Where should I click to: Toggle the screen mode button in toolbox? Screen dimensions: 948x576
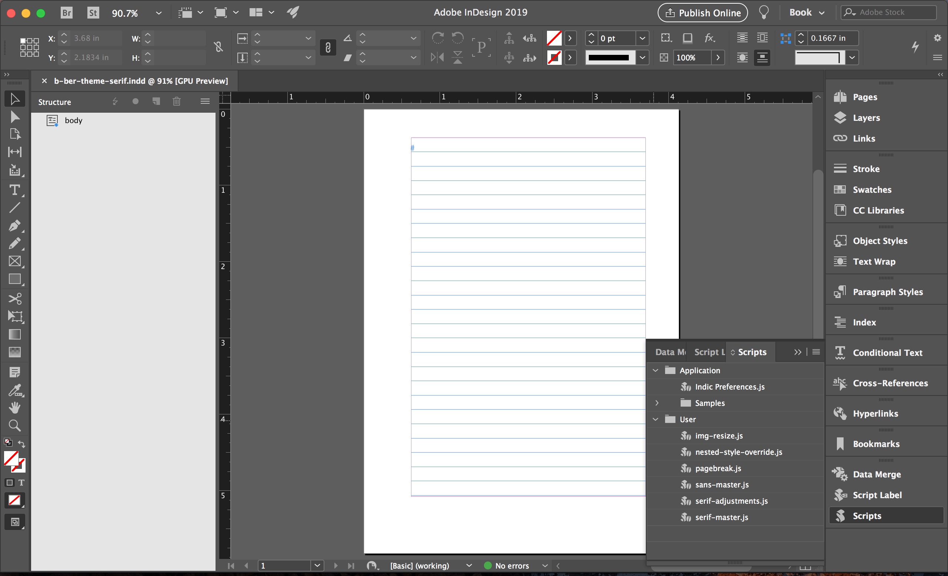[x=14, y=522]
